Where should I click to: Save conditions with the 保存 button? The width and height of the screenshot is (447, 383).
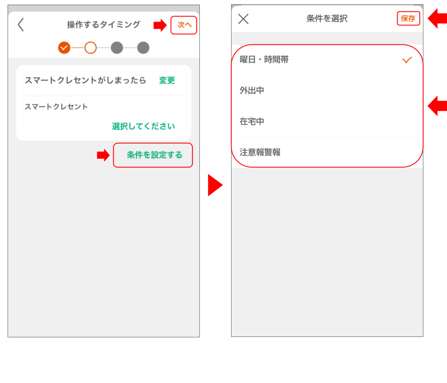point(408,18)
